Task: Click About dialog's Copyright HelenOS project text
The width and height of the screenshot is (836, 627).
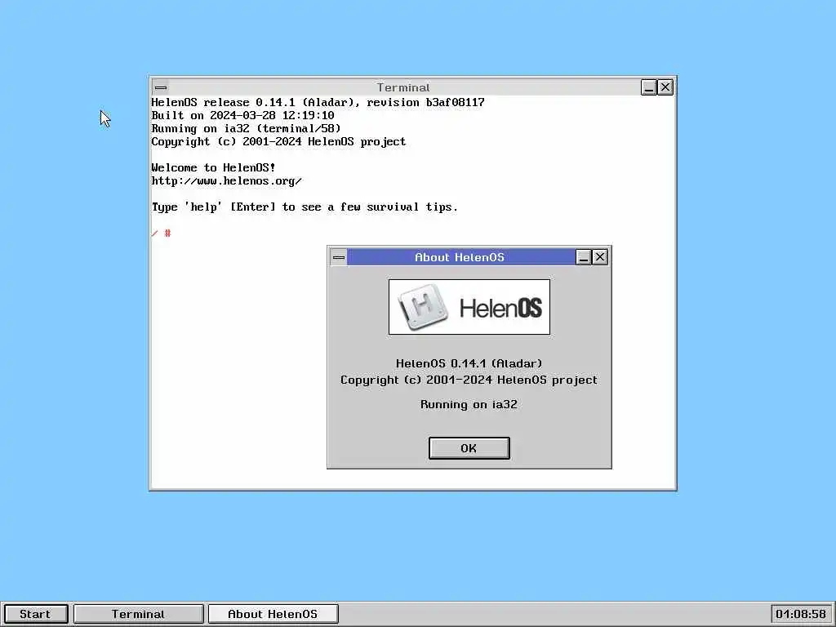Action: [469, 380]
